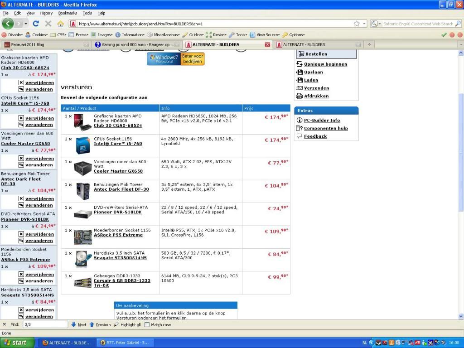Open the Forms developer toolbar menu
This screenshot has height=348, width=464.
pos(78,34)
